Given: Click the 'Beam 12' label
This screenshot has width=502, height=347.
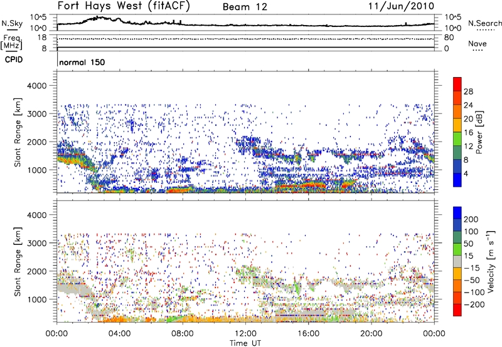Looking at the screenshot, I should (245, 7).
